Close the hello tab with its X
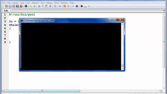The height and width of the screenshot is (94, 167). click(11, 11)
